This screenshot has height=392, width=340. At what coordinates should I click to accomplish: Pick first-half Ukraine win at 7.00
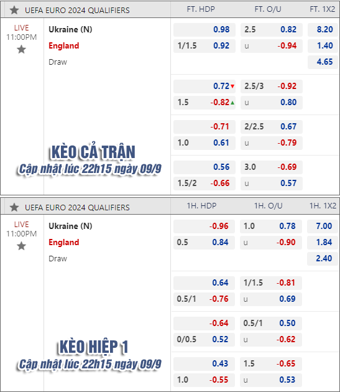click(323, 226)
